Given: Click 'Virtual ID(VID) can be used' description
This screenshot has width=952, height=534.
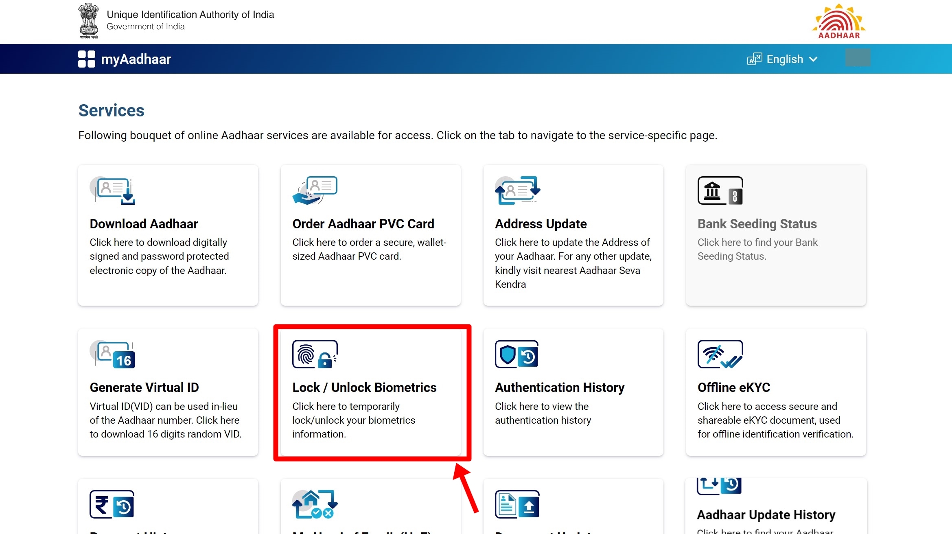Looking at the screenshot, I should (166, 420).
